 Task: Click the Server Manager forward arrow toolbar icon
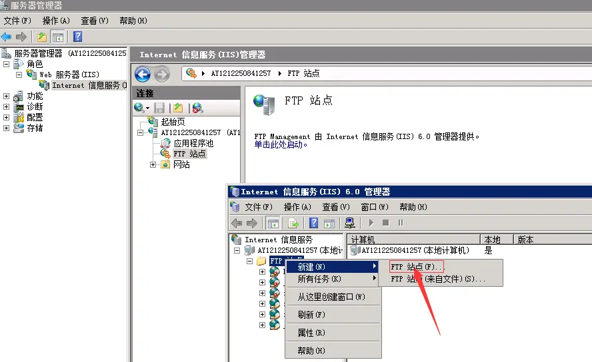pos(21,37)
